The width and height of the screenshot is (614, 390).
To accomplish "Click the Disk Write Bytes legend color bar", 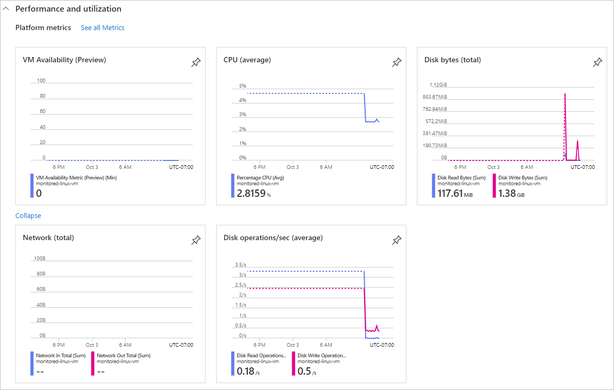I will pyautogui.click(x=494, y=186).
